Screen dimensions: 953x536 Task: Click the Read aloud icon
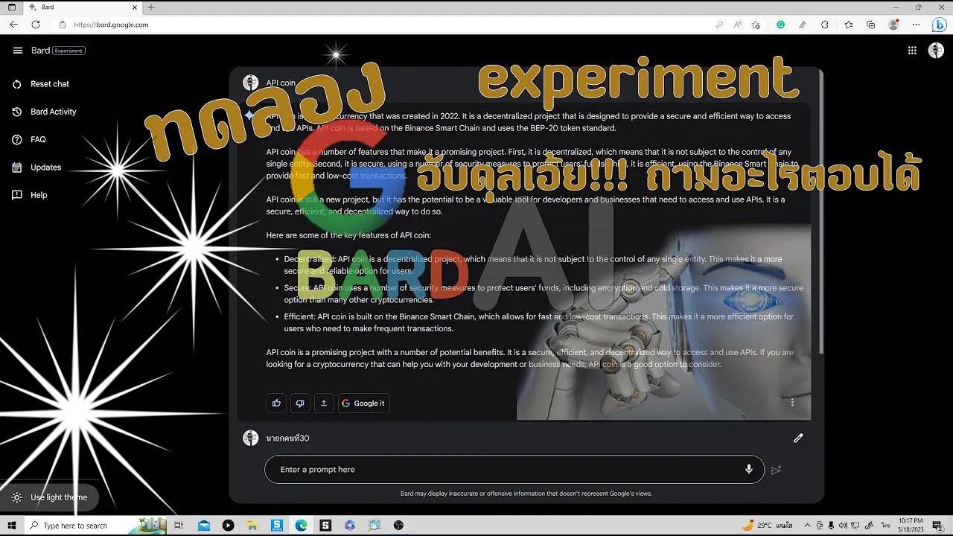pyautogui.click(x=738, y=25)
